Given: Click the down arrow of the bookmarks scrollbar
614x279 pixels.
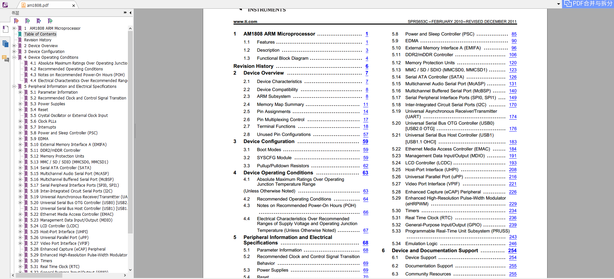Looking at the screenshot, I should point(130,270).
